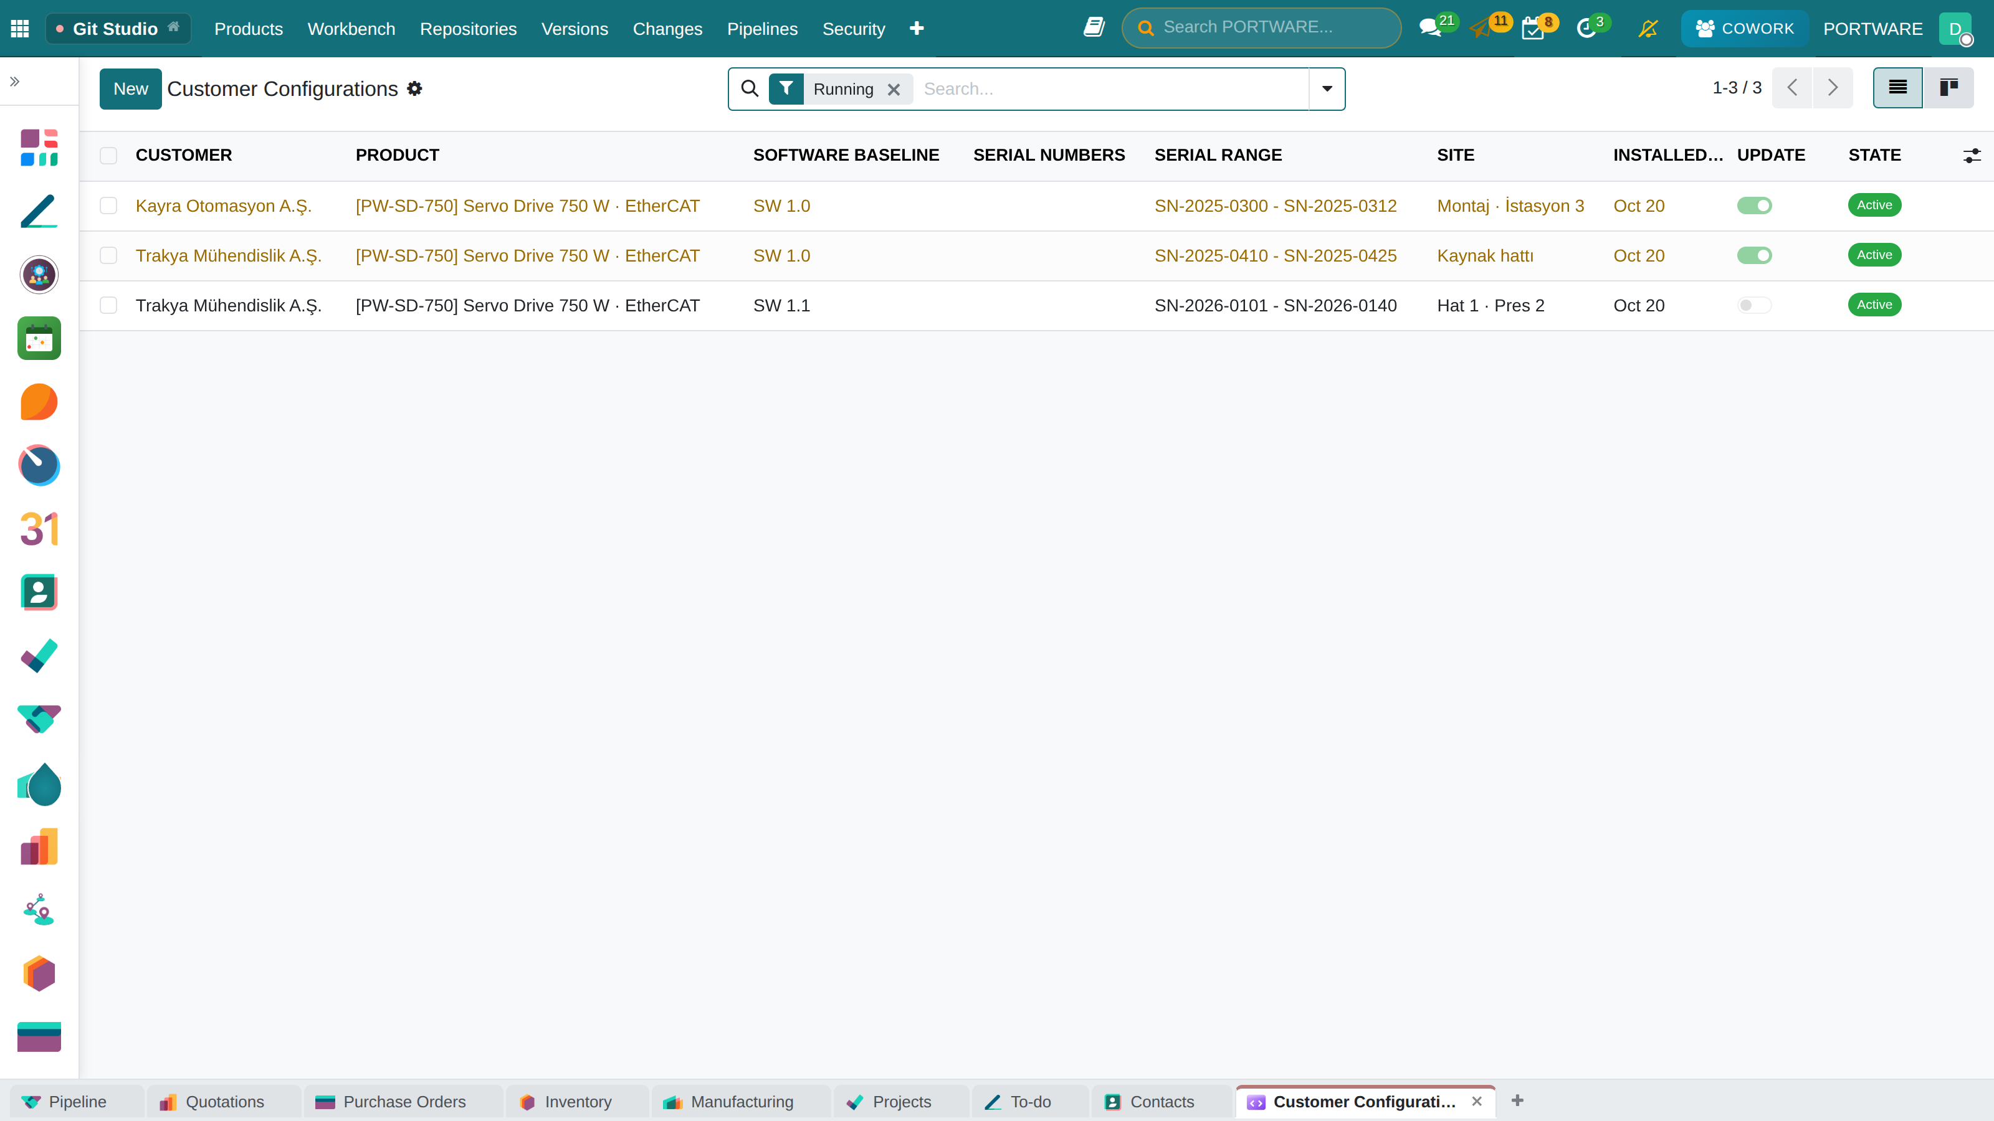Open the 31 calendar sidebar app
This screenshot has width=1994, height=1121.
39,529
